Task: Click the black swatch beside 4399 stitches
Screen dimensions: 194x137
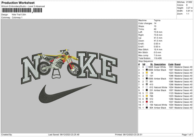Action: coord(147,79)
